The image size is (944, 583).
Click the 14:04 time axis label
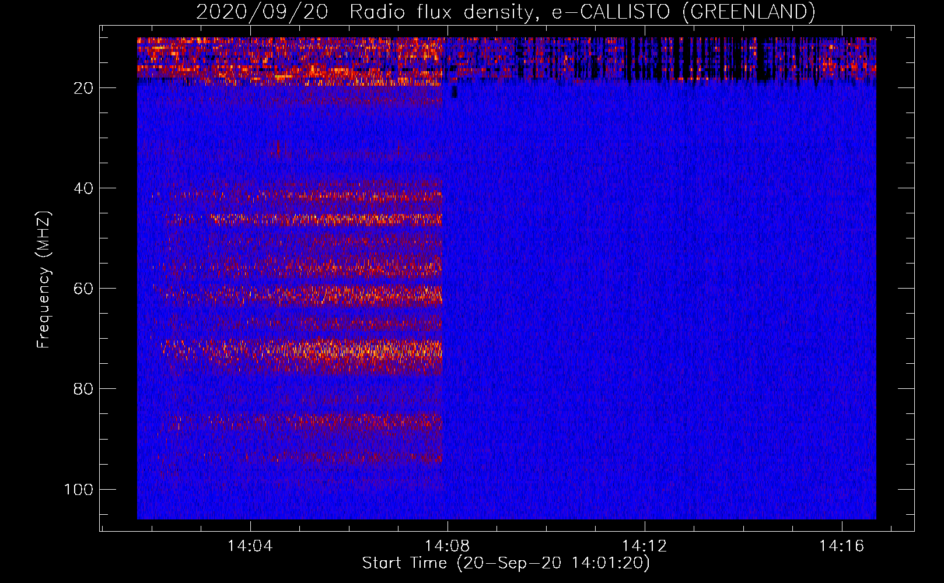point(250,546)
